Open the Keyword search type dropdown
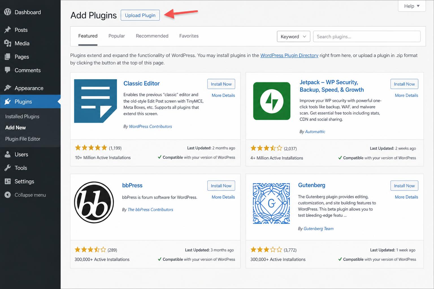 pyautogui.click(x=294, y=36)
